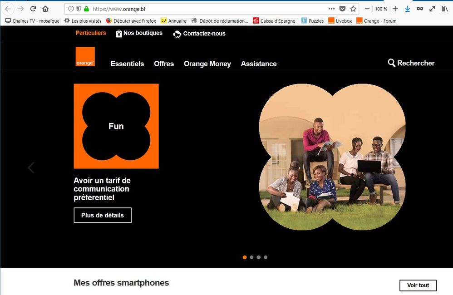
Task: Show previous carousel slide arrow
Action: (x=31, y=167)
